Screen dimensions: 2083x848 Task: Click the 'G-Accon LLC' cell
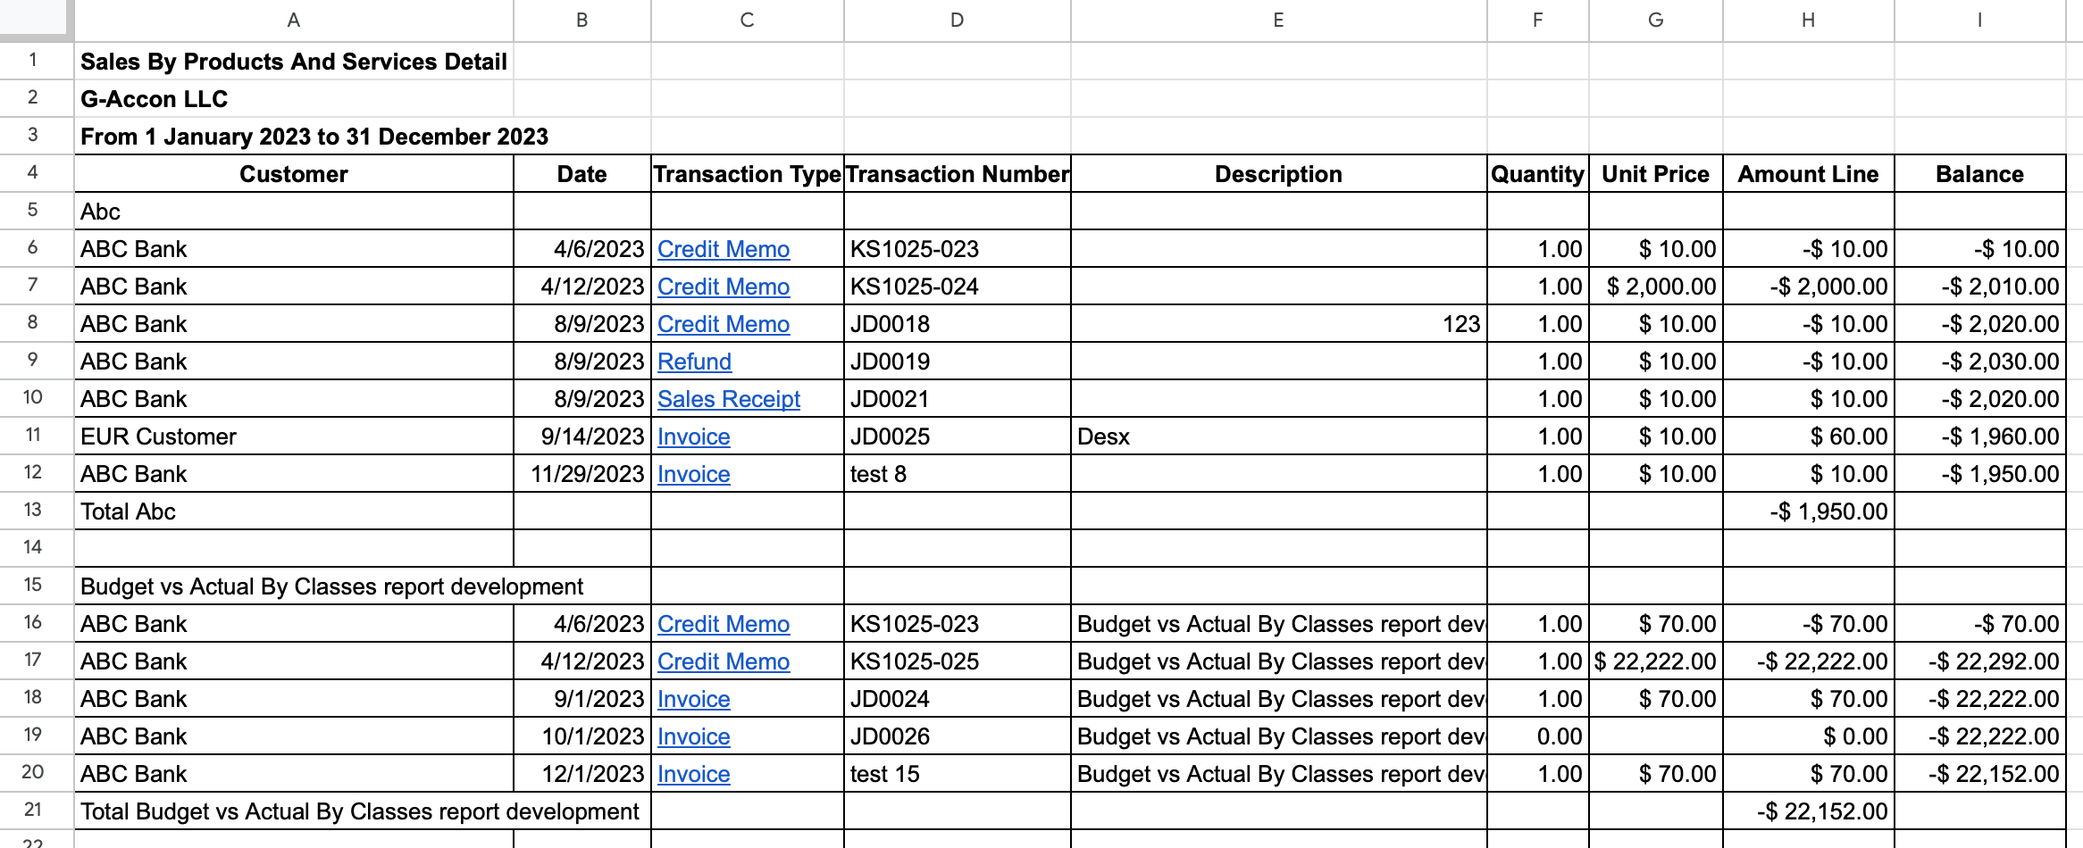pos(294,99)
